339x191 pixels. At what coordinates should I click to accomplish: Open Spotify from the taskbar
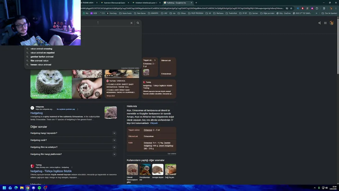(39, 188)
